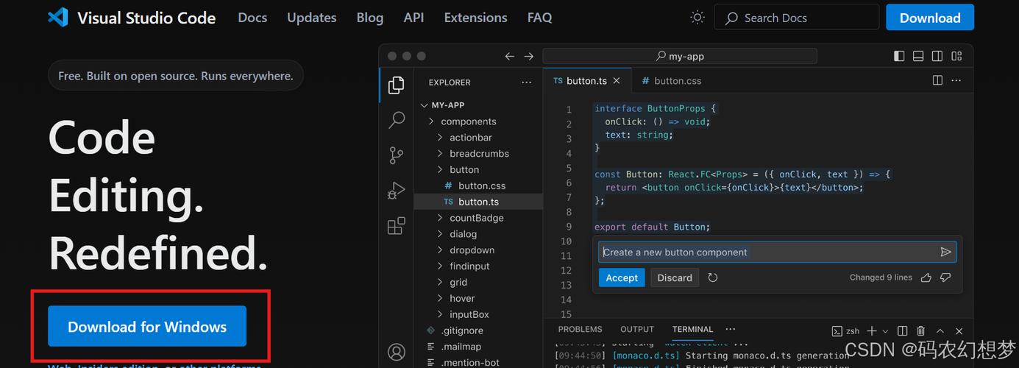Image resolution: width=1019 pixels, height=368 pixels.
Task: Click the Discard button
Action: coord(675,277)
